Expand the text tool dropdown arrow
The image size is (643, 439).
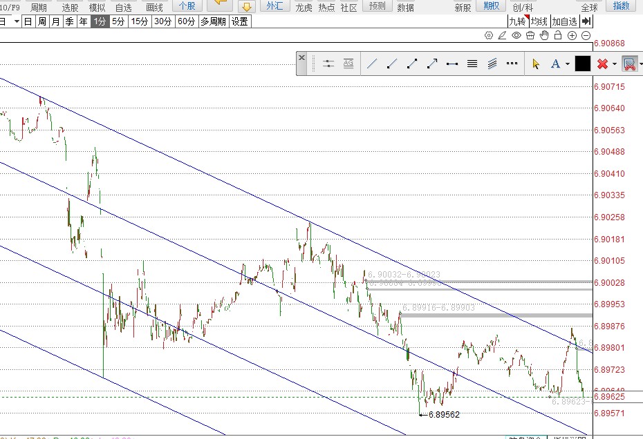568,64
